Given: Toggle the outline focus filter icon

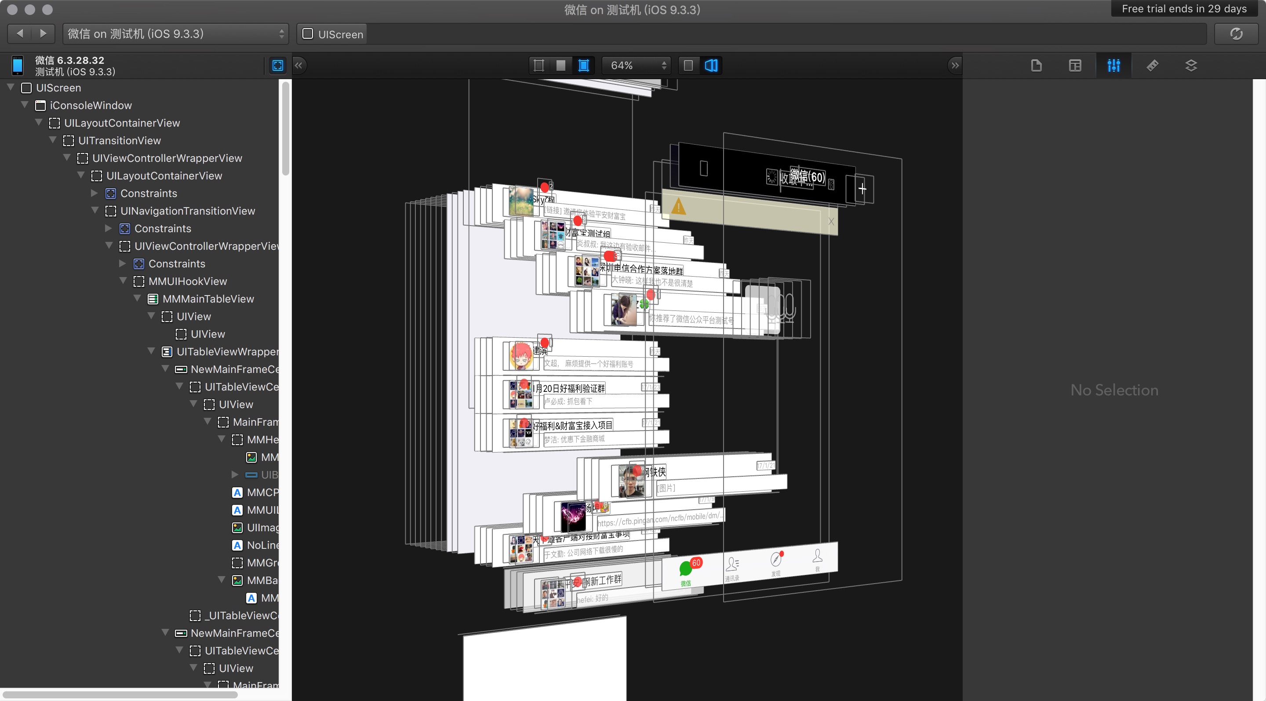Looking at the screenshot, I should pyautogui.click(x=278, y=66).
